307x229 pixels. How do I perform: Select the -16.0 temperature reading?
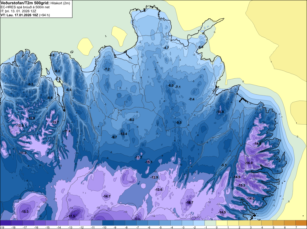click(x=249, y=163)
